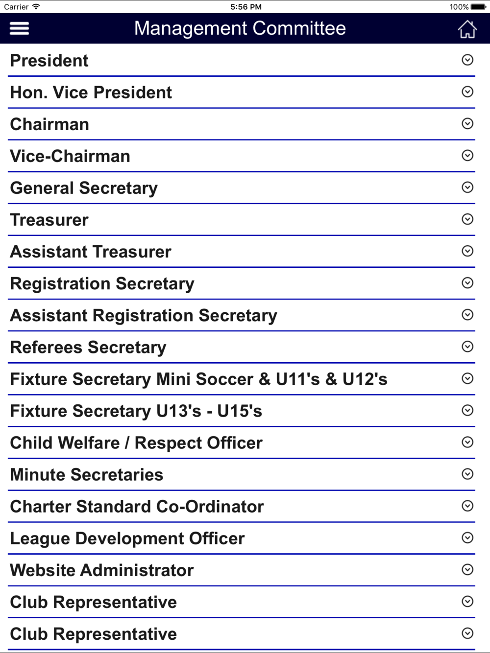
Task: Select the Referees Secretary entry
Action: (x=242, y=347)
